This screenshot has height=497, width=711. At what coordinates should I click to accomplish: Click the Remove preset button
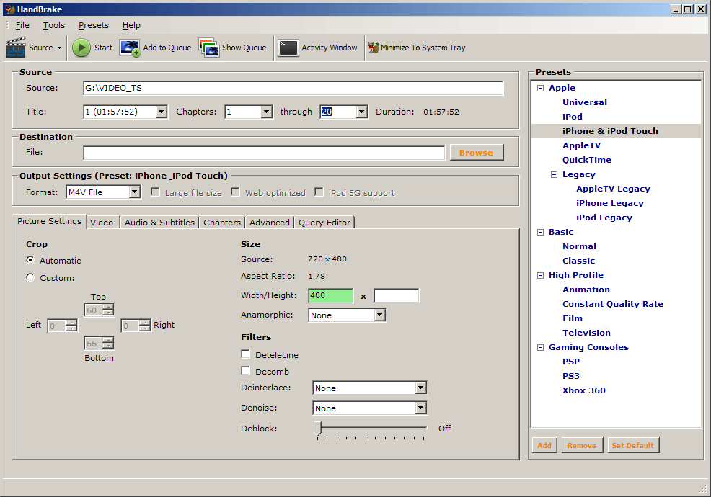[582, 445]
